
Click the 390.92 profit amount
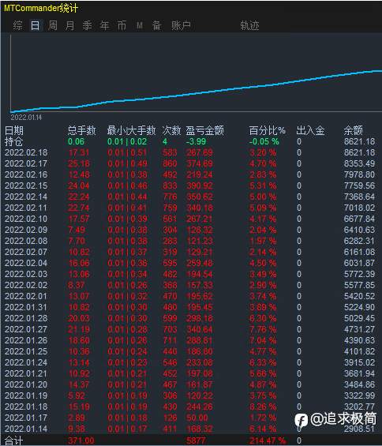pos(200,186)
